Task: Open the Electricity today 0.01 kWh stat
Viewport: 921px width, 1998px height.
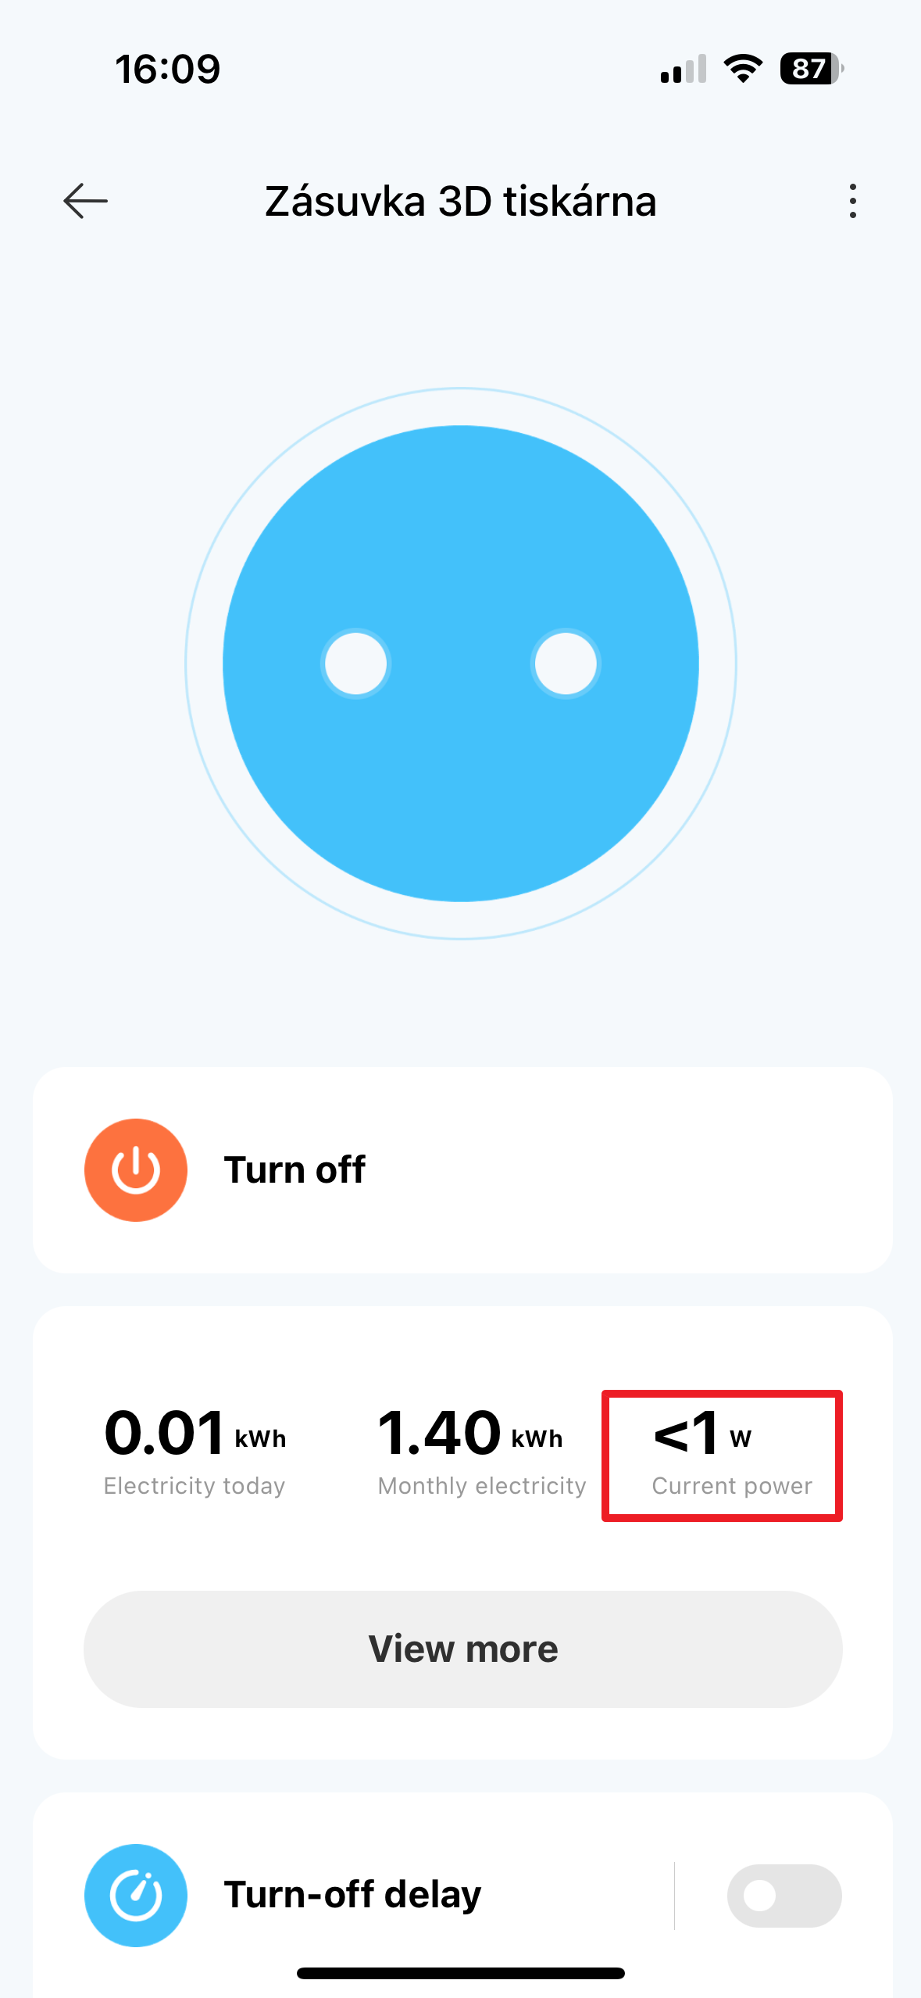Action: pos(195,1451)
